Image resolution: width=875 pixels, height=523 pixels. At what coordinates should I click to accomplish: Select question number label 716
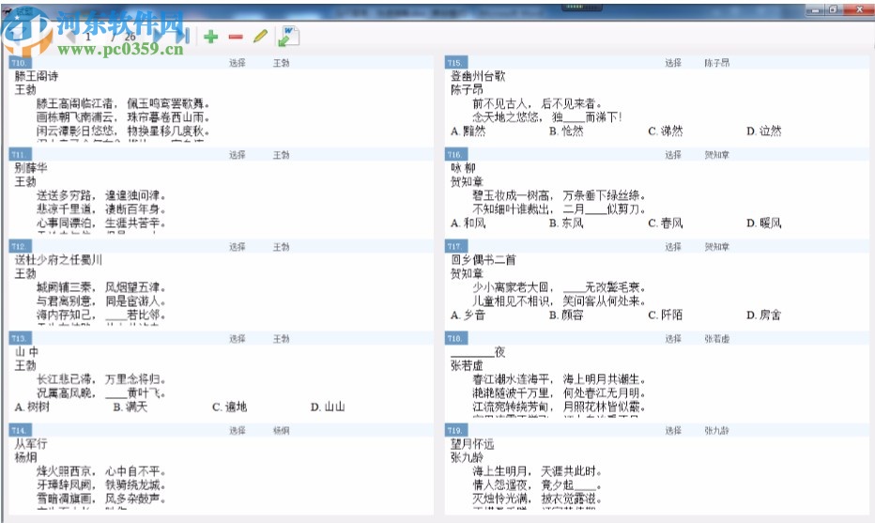coord(455,155)
